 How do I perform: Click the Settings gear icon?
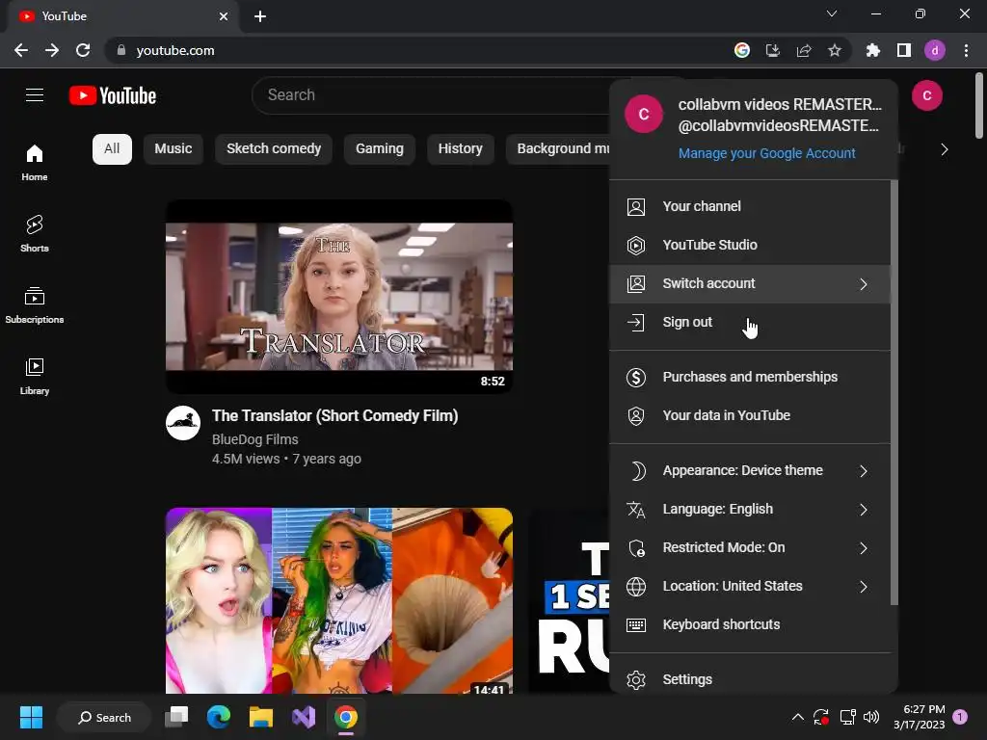[636, 679]
